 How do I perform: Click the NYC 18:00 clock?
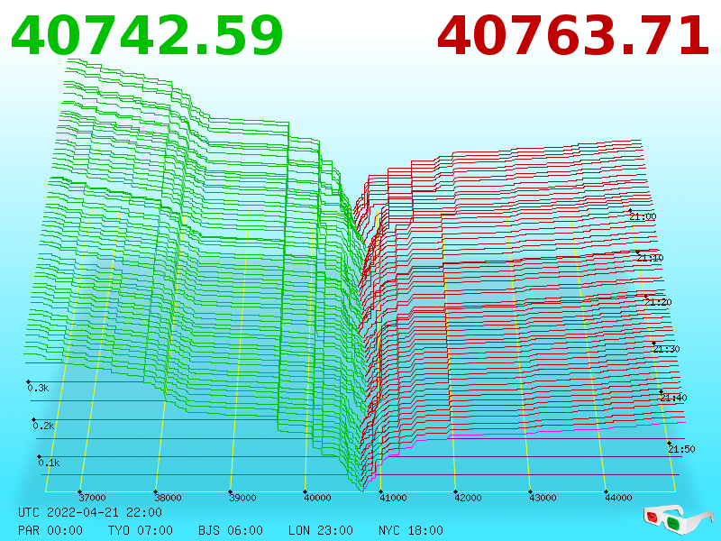[x=411, y=530]
